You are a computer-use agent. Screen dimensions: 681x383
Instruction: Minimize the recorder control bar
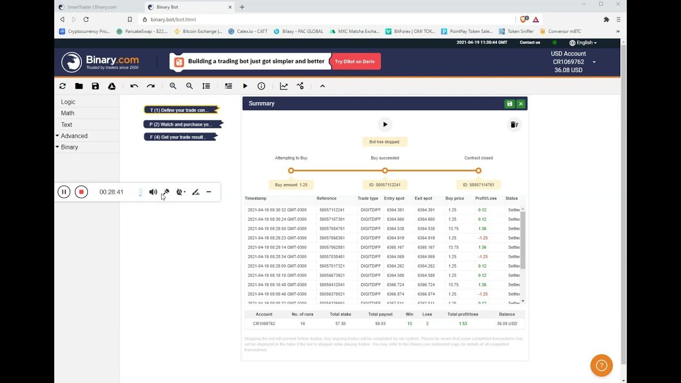209,192
